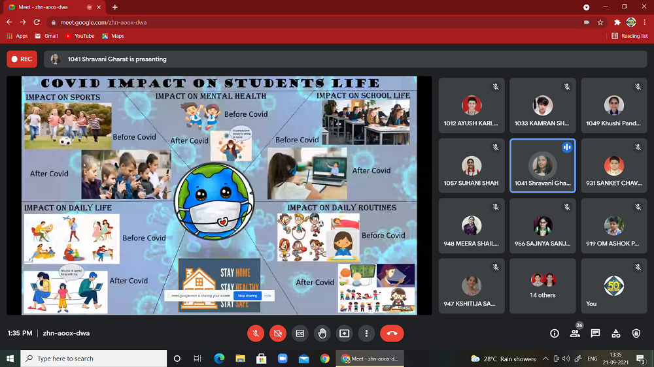This screenshot has width=654, height=367.
Task: Open the Reading list
Action: pyautogui.click(x=630, y=36)
